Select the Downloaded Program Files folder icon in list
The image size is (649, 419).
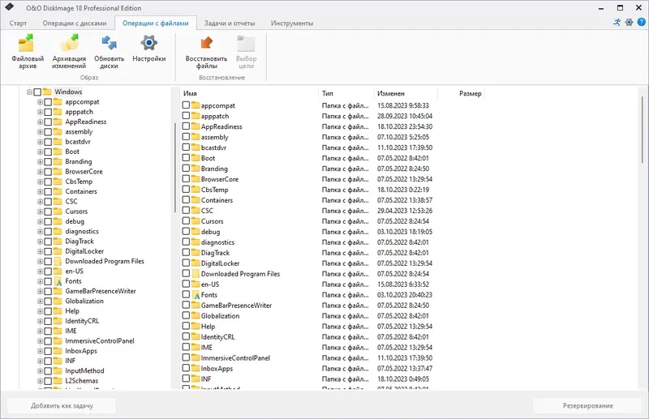[x=196, y=274]
